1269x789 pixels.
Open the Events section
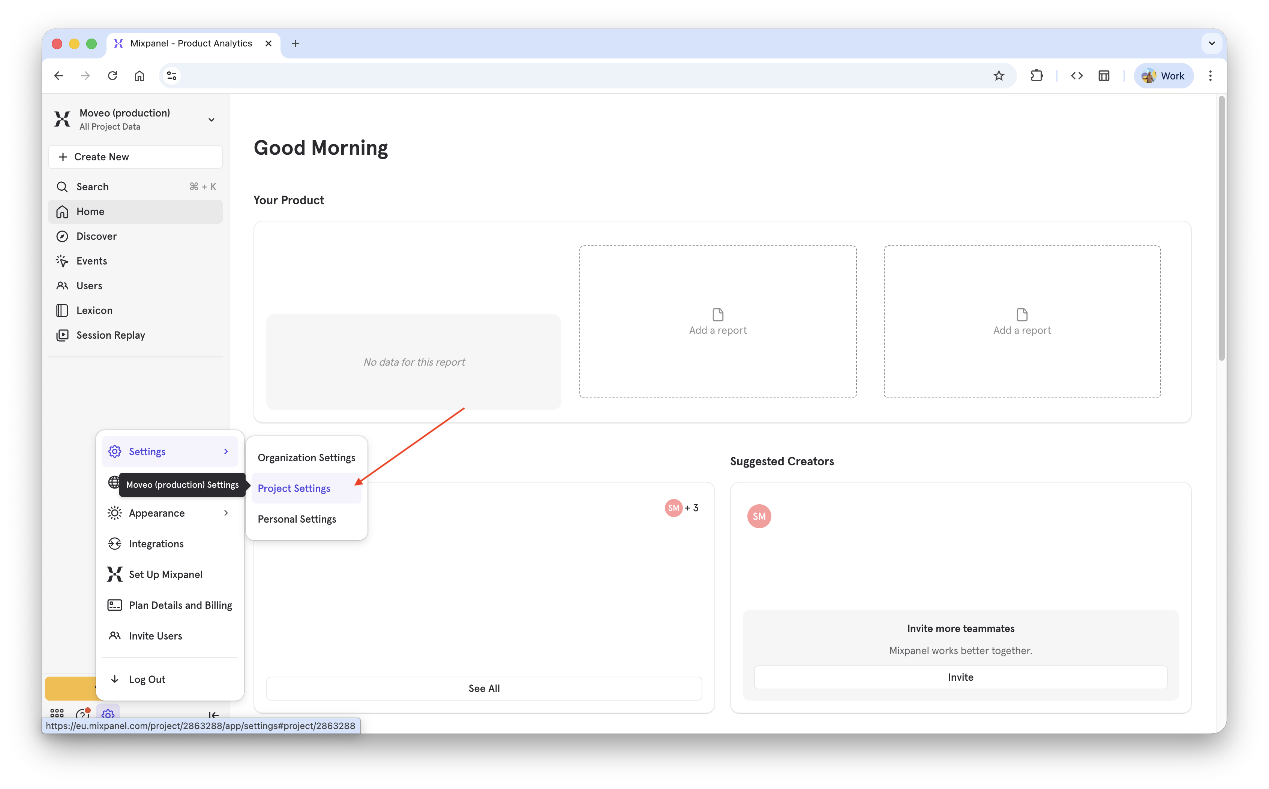tap(92, 260)
